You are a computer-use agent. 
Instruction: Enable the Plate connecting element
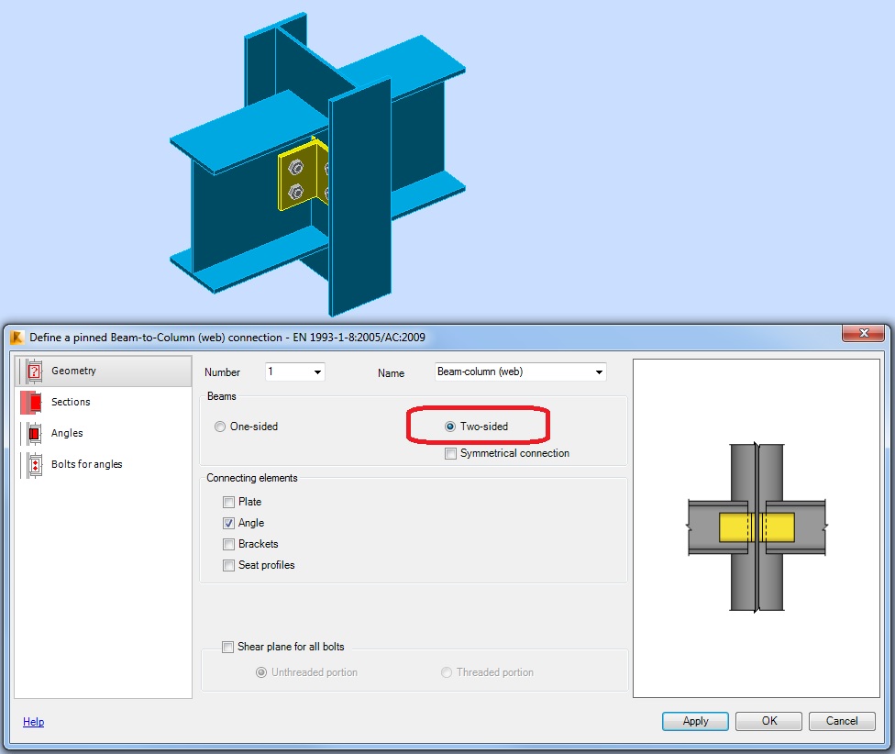[227, 502]
